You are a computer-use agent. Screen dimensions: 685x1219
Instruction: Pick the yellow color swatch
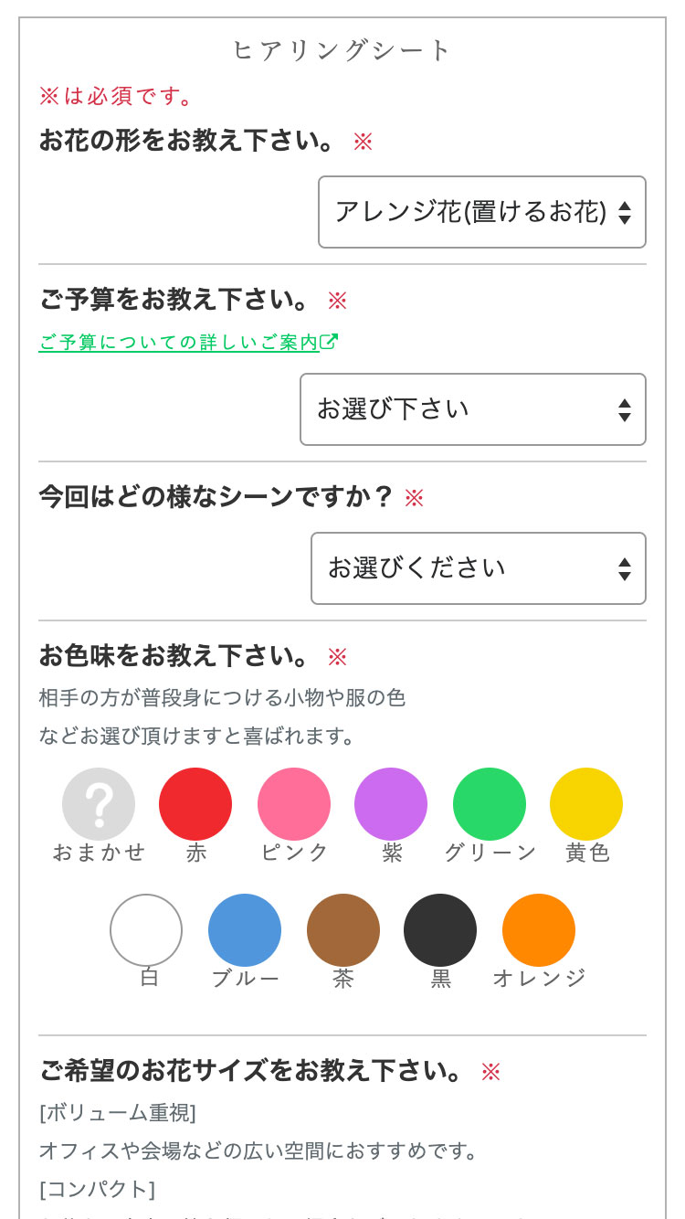point(586,804)
